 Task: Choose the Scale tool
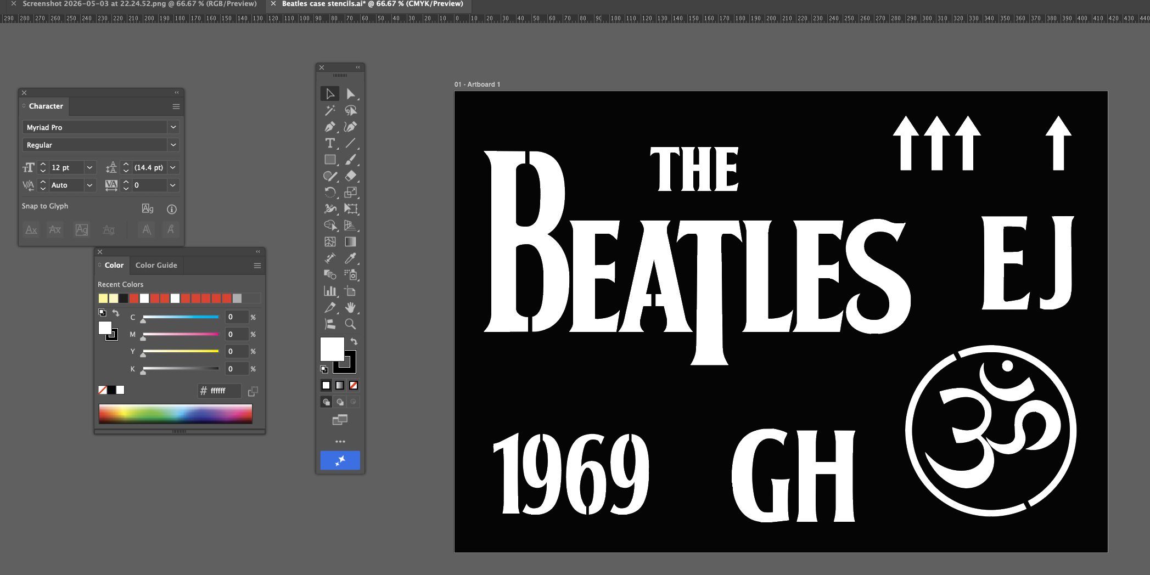(x=351, y=193)
